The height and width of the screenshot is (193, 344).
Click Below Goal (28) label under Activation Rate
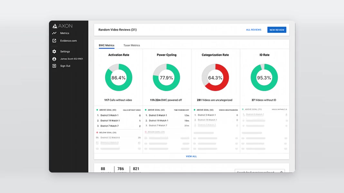coord(108,133)
